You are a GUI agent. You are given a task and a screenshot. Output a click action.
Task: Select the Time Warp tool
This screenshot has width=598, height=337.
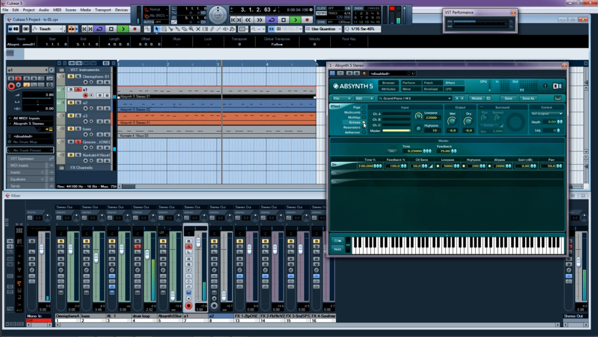pyautogui.click(x=205, y=29)
